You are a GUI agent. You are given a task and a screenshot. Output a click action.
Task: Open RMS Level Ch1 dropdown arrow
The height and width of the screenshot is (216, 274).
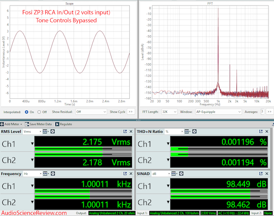(x=32, y=144)
